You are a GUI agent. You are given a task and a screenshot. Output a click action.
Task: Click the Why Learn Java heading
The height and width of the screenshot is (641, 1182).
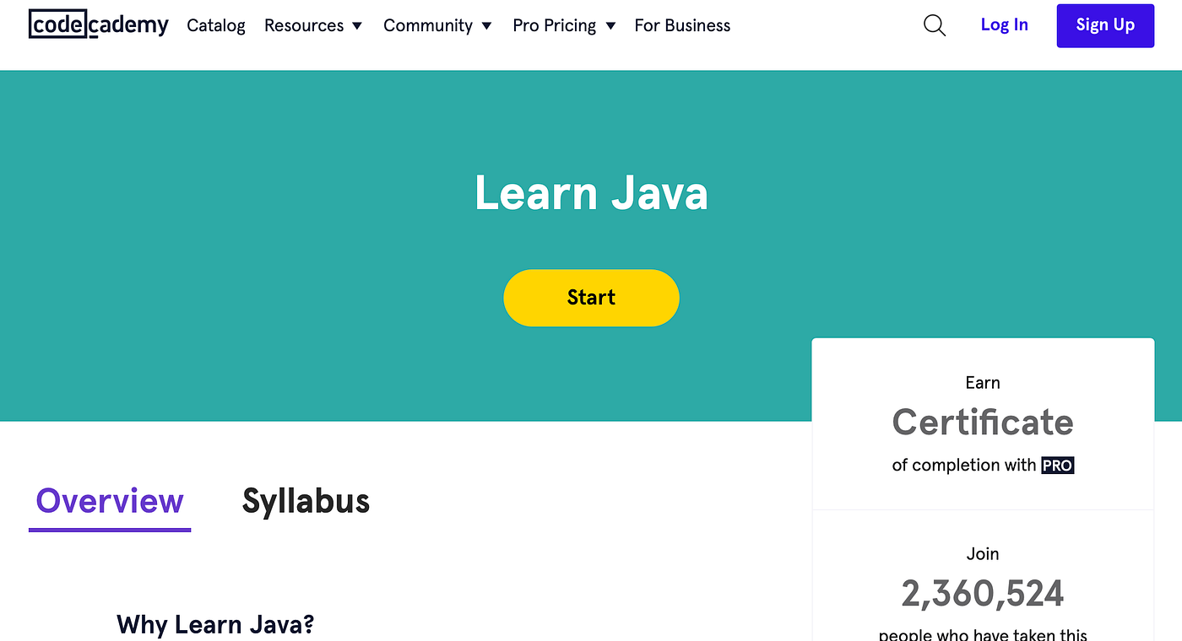[x=214, y=624]
